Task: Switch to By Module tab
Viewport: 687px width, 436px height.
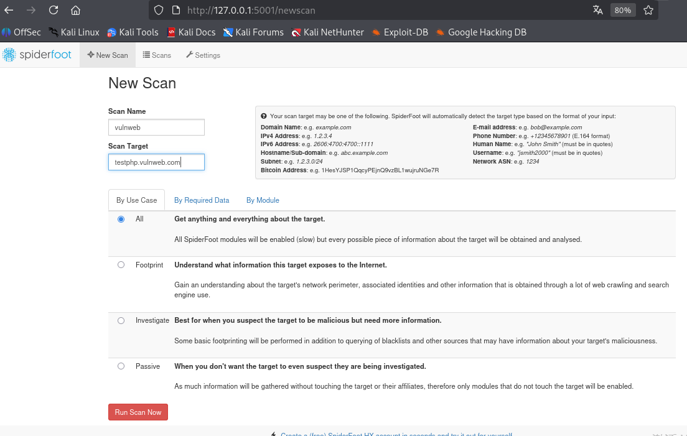Action: click(263, 200)
